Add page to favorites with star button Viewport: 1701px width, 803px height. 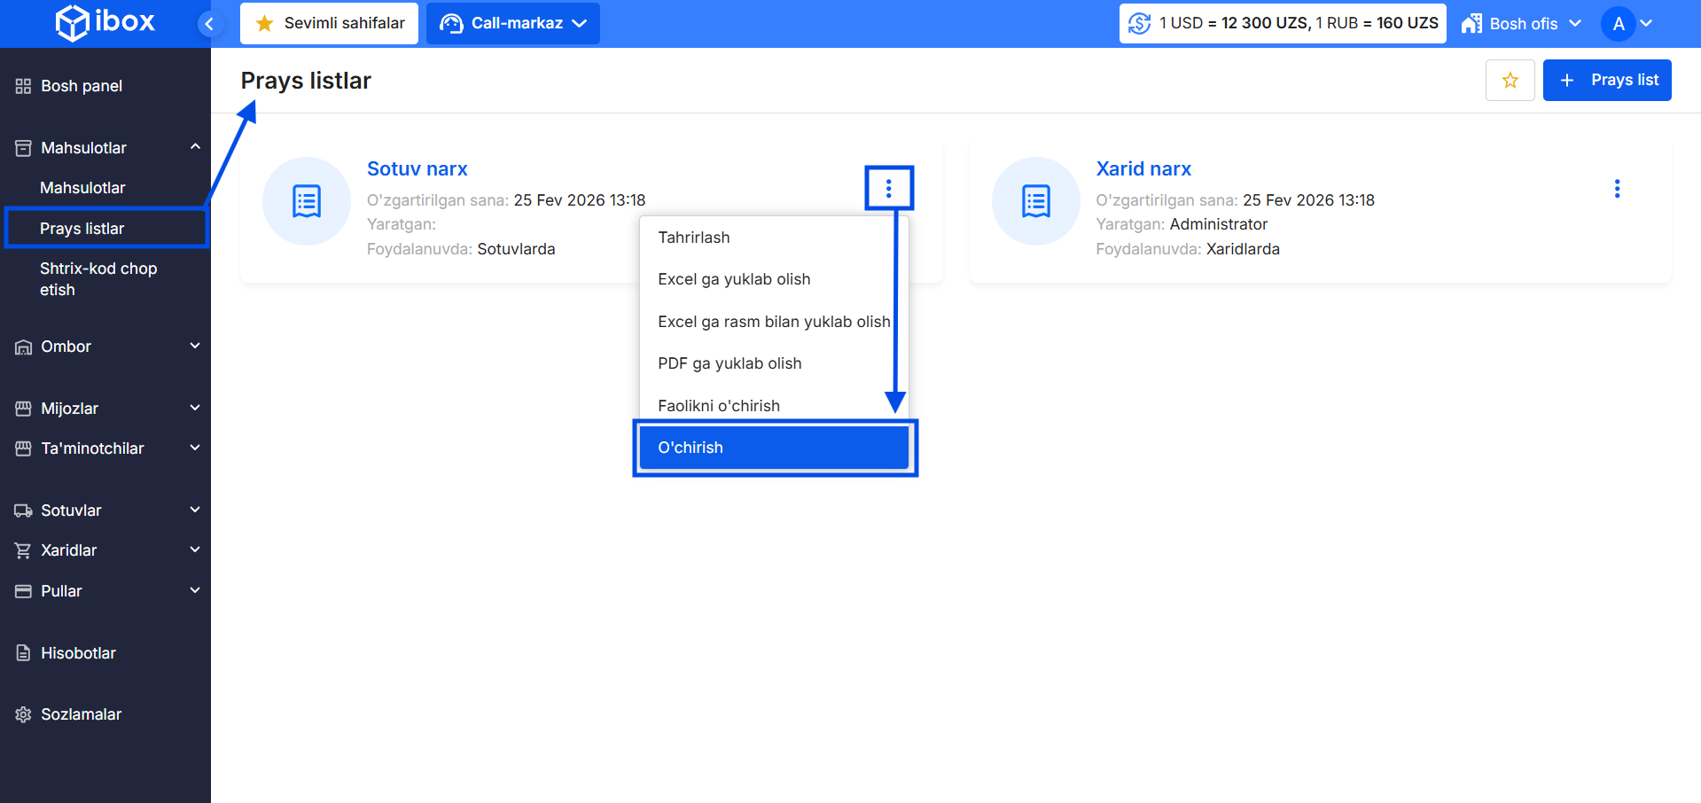click(1510, 81)
